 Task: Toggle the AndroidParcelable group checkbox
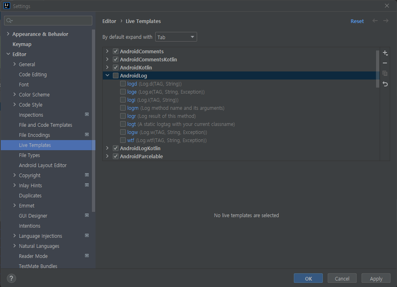[x=116, y=157]
